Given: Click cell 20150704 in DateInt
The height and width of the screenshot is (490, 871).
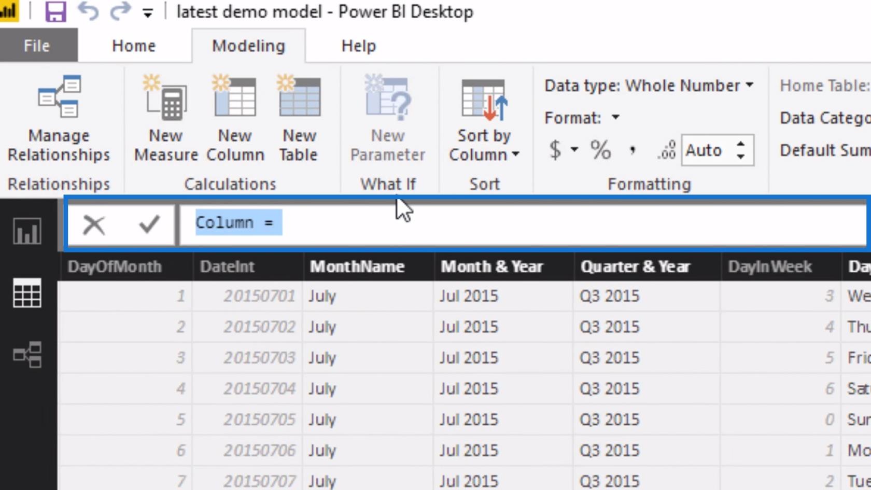Looking at the screenshot, I should tap(259, 388).
